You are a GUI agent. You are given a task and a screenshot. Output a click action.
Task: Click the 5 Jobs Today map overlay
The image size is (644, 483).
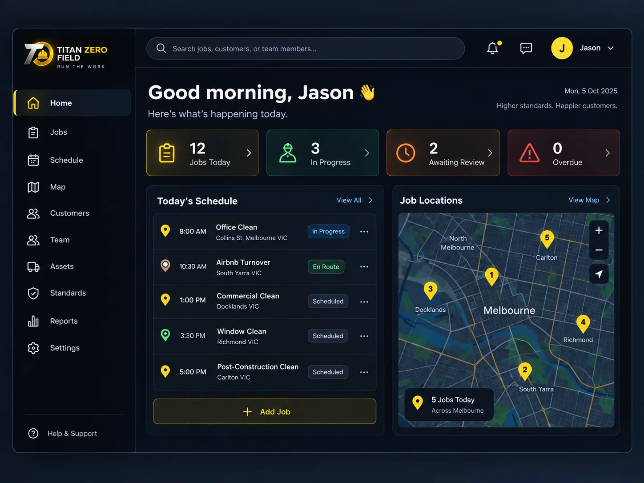[449, 404]
